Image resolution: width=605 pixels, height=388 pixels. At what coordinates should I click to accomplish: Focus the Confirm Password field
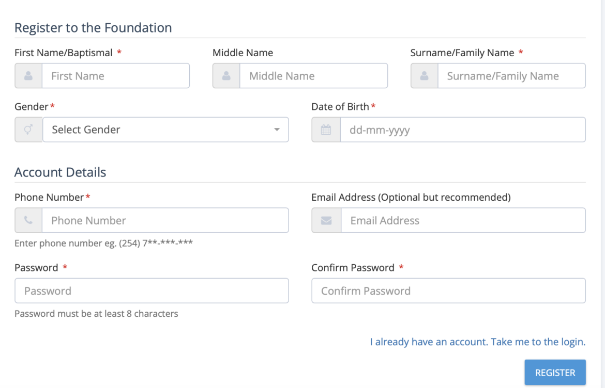coord(448,290)
